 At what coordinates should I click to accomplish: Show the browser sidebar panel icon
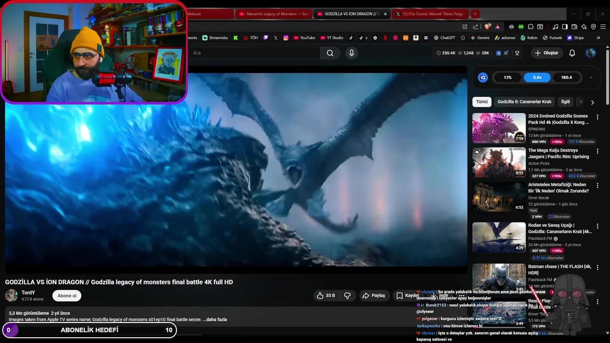point(565,27)
